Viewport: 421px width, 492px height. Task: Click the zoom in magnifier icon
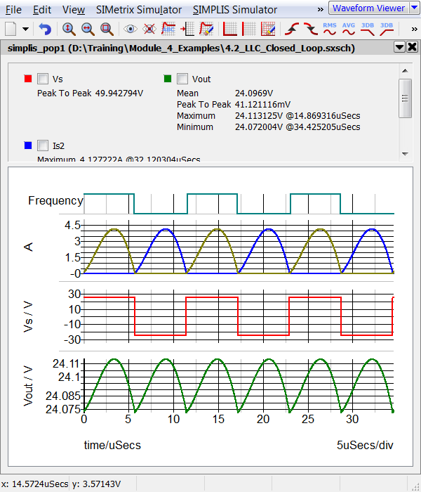point(69,30)
